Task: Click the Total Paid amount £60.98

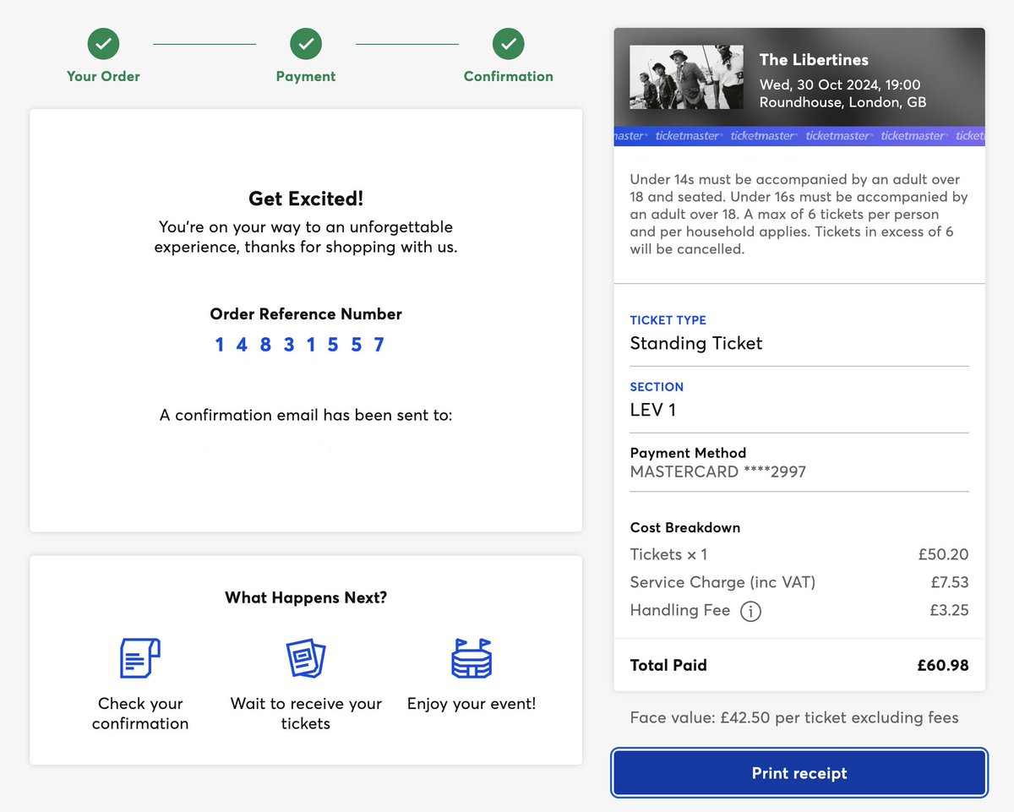Action: tap(943, 665)
